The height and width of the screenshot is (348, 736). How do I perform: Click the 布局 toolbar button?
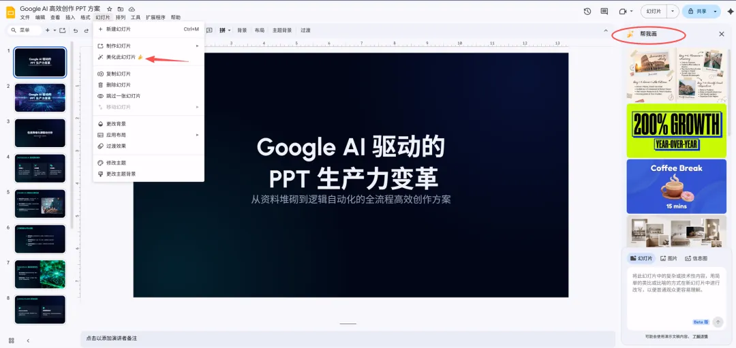tap(260, 31)
